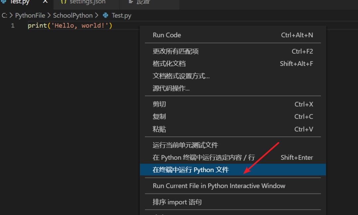The image size is (358, 215).
Task: Open the SchoolPython breadcrumb dropdown
Action: click(73, 15)
